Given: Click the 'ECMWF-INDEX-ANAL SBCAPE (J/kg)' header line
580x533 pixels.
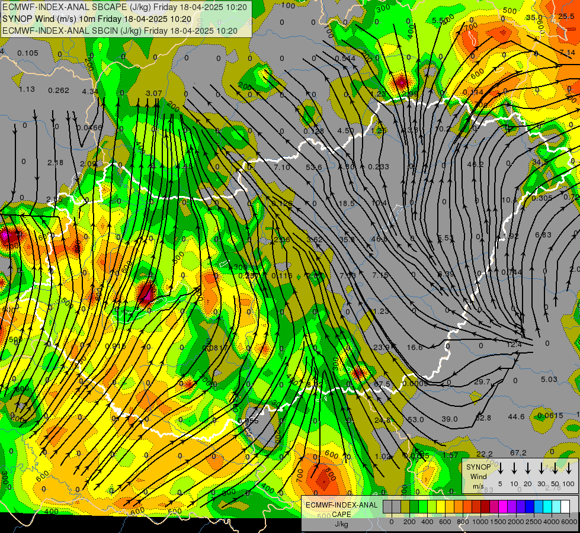Looking at the screenshot, I should click(124, 7).
